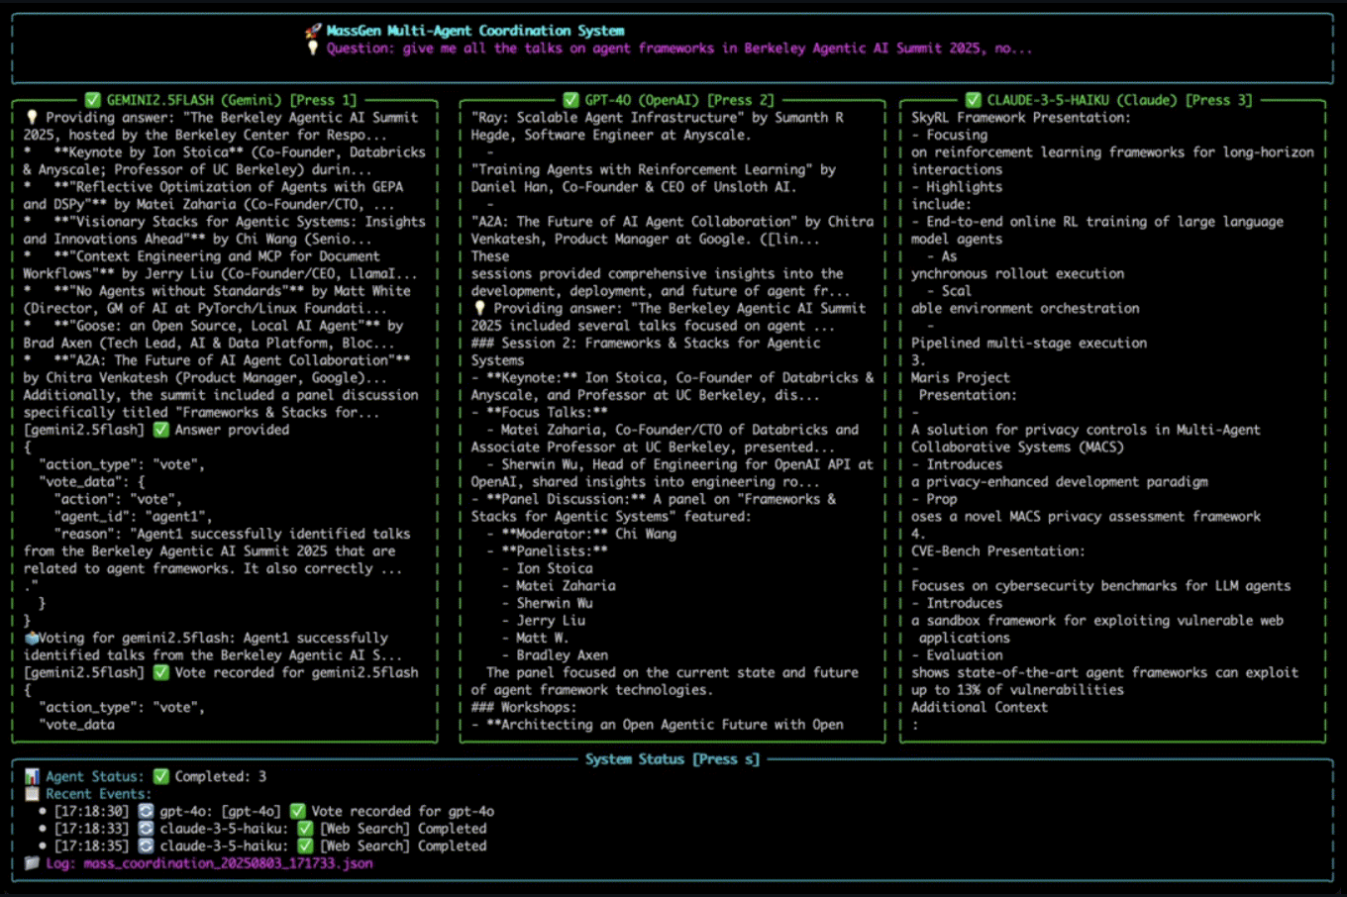
Task: Click "action_type": "vote" first occurrence in Gemini panel
Action: click(x=122, y=464)
